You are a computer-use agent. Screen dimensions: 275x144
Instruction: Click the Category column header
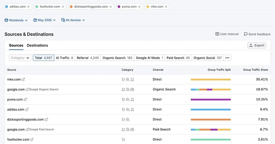point(127,70)
